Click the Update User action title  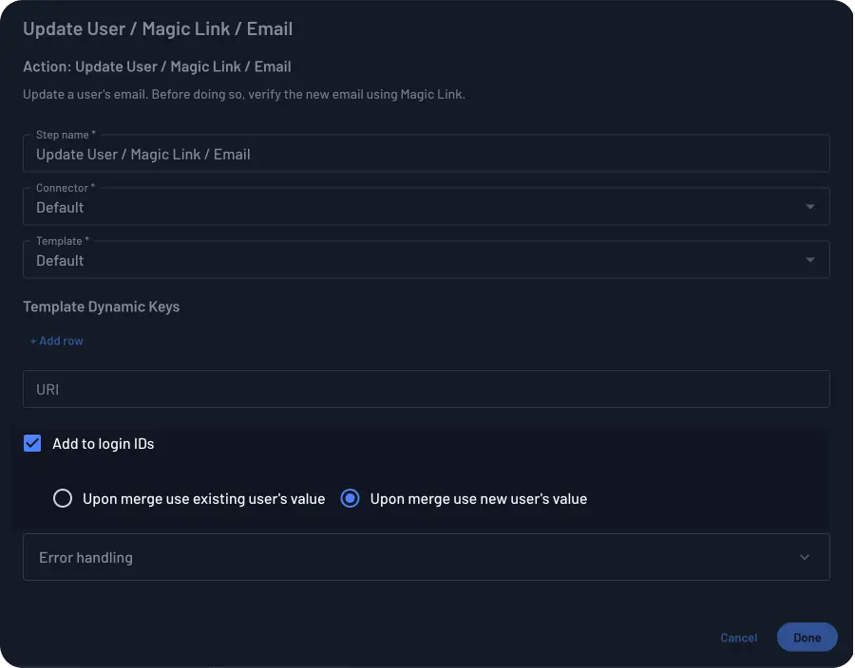point(158,28)
